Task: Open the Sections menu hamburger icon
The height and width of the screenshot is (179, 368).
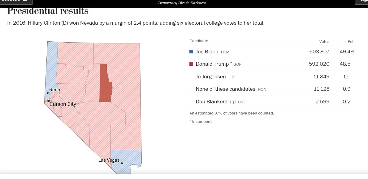Action: [x=25, y=1]
